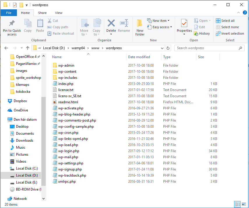The image size is (249, 208).
Task: Expand address bar previous locations dropdown
Action: pos(162,48)
